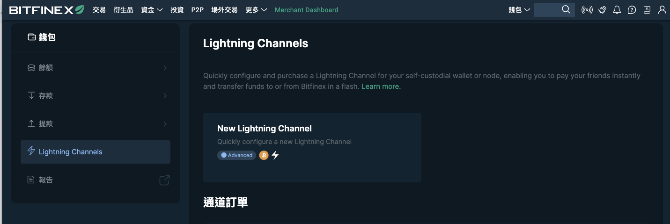
Task: Open the 錢包 dropdown in header
Action: coord(519,10)
